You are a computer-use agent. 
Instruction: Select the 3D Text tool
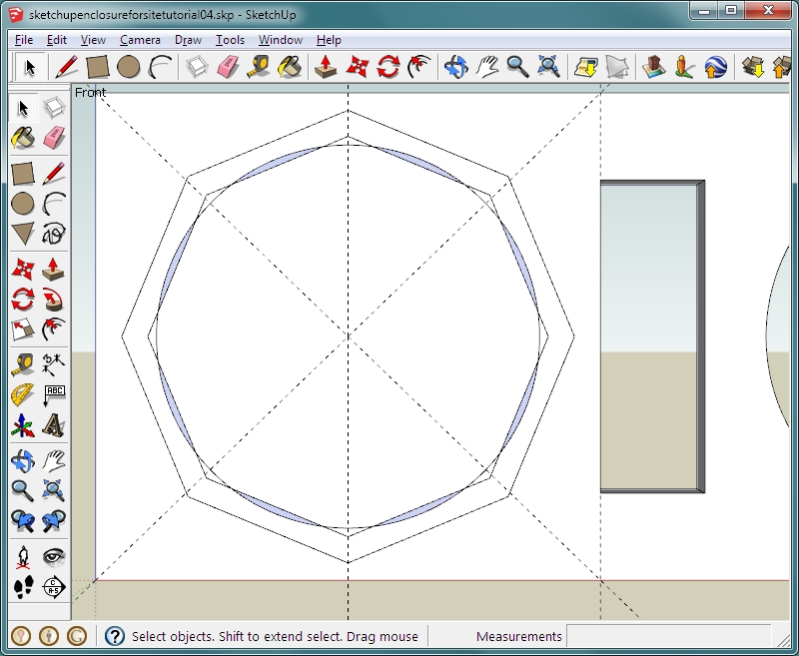54,425
